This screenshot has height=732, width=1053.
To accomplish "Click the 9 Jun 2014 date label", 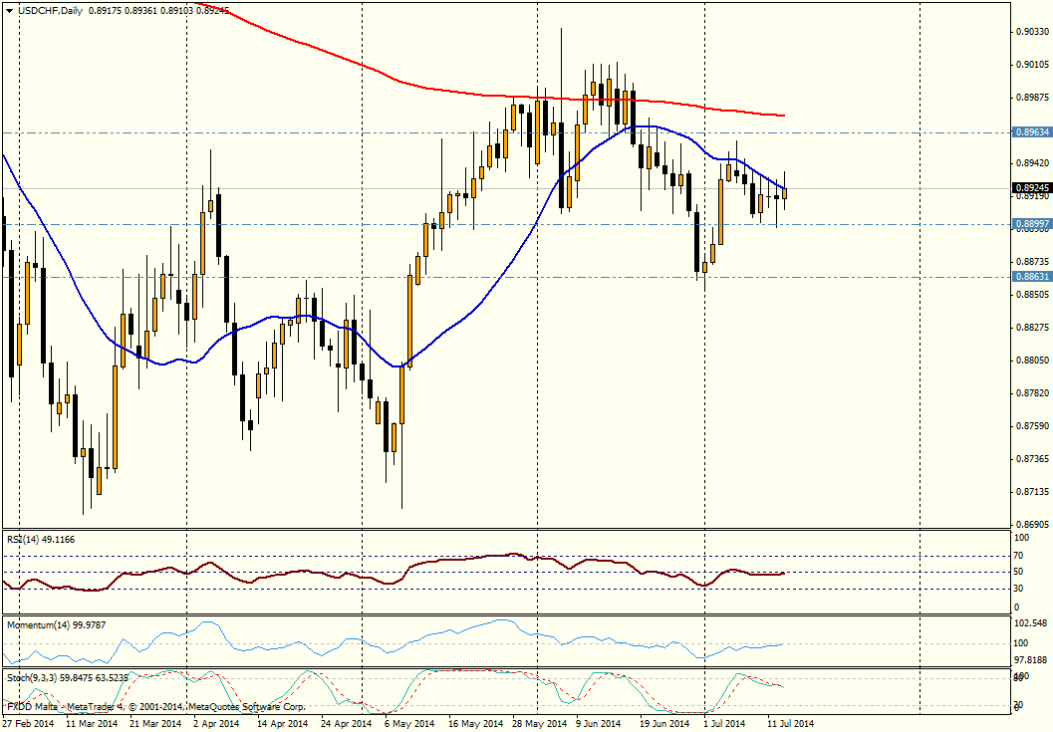I will click(x=601, y=724).
